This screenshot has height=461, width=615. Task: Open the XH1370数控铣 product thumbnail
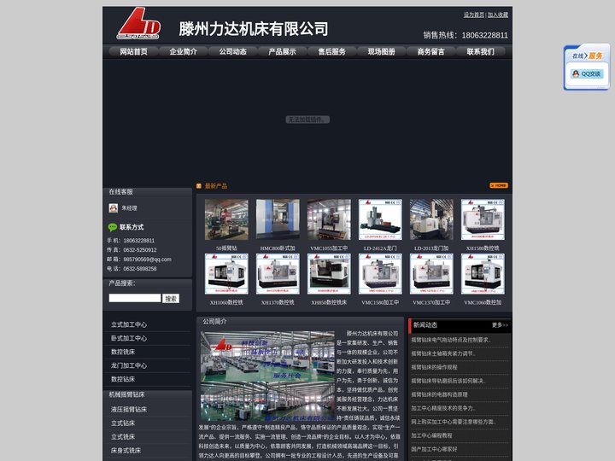(278, 274)
